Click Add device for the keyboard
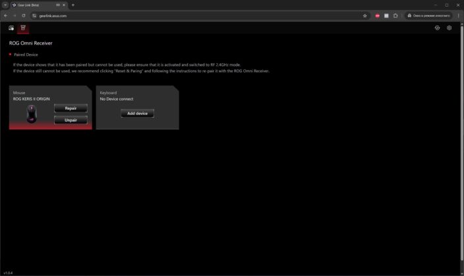This screenshot has width=464, height=276. point(137,113)
